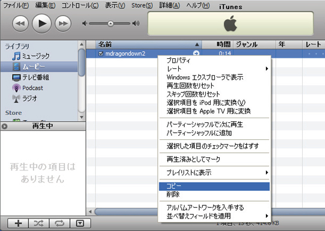This screenshot has height=231, width=325.
Task: Open the ファイル(F) menu
Action: (16, 5)
